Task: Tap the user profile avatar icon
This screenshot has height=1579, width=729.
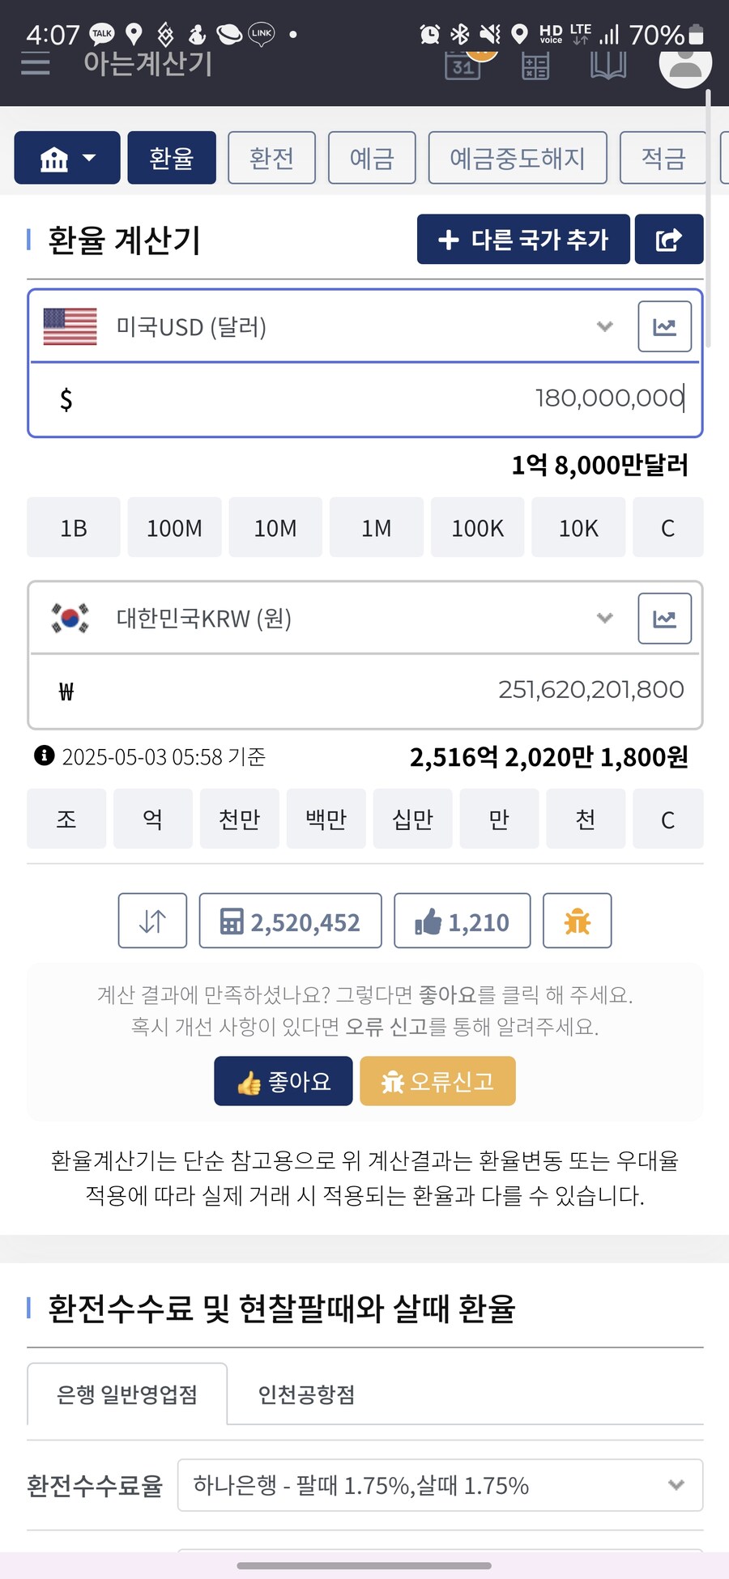Action: 685,63
